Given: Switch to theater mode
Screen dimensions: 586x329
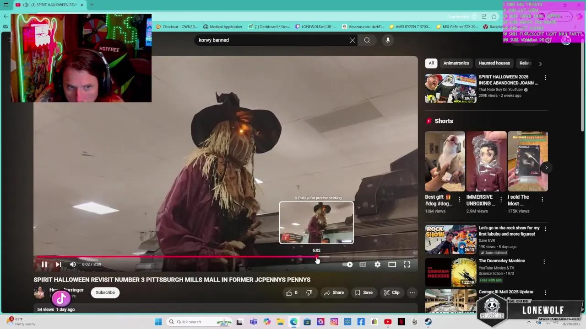Looking at the screenshot, I should coord(392,265).
